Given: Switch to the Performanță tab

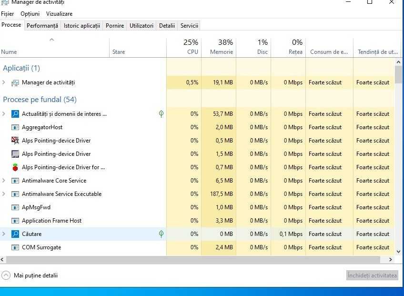Looking at the screenshot, I should (x=42, y=26).
